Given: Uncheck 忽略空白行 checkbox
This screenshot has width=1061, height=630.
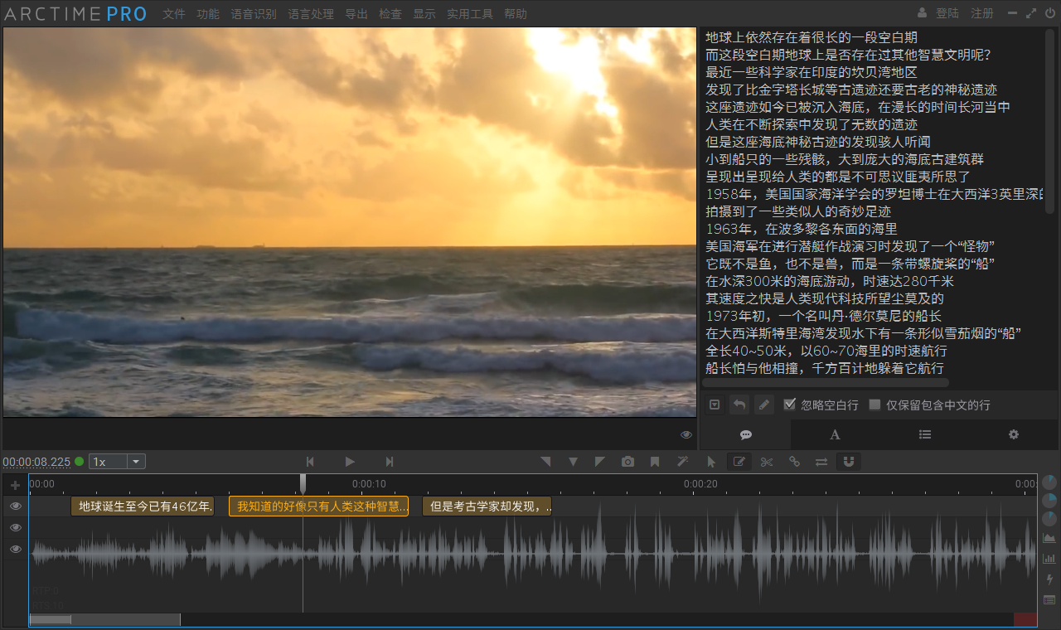Looking at the screenshot, I should [x=790, y=405].
